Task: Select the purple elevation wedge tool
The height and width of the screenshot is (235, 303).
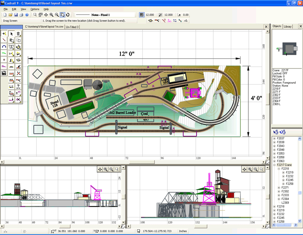Action: (4, 67)
